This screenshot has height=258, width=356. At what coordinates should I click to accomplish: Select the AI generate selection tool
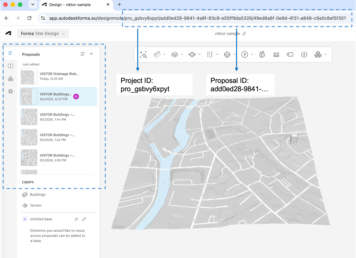143,54
